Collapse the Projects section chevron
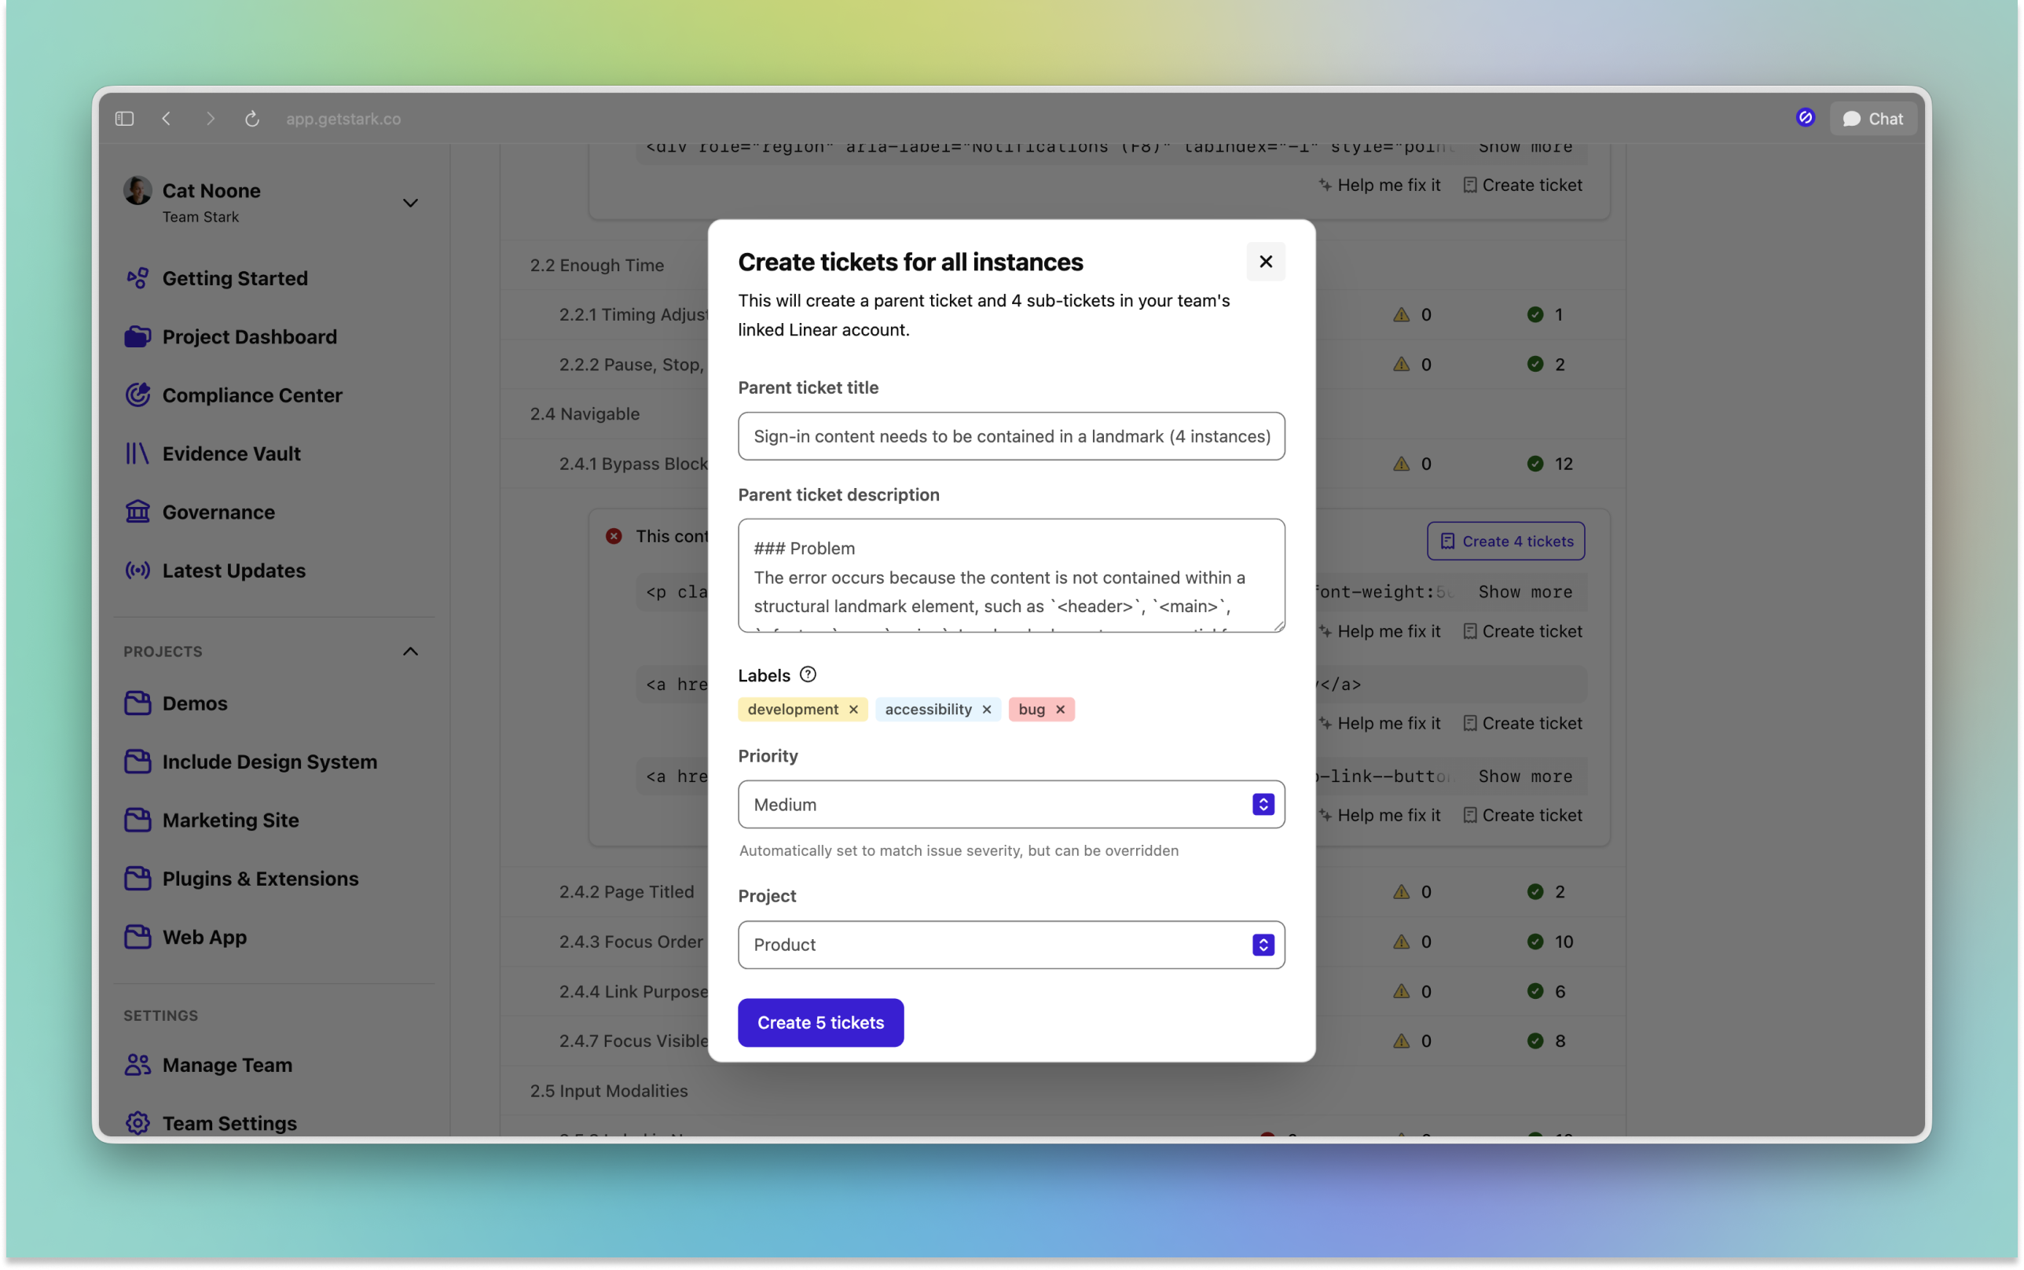 (409, 652)
